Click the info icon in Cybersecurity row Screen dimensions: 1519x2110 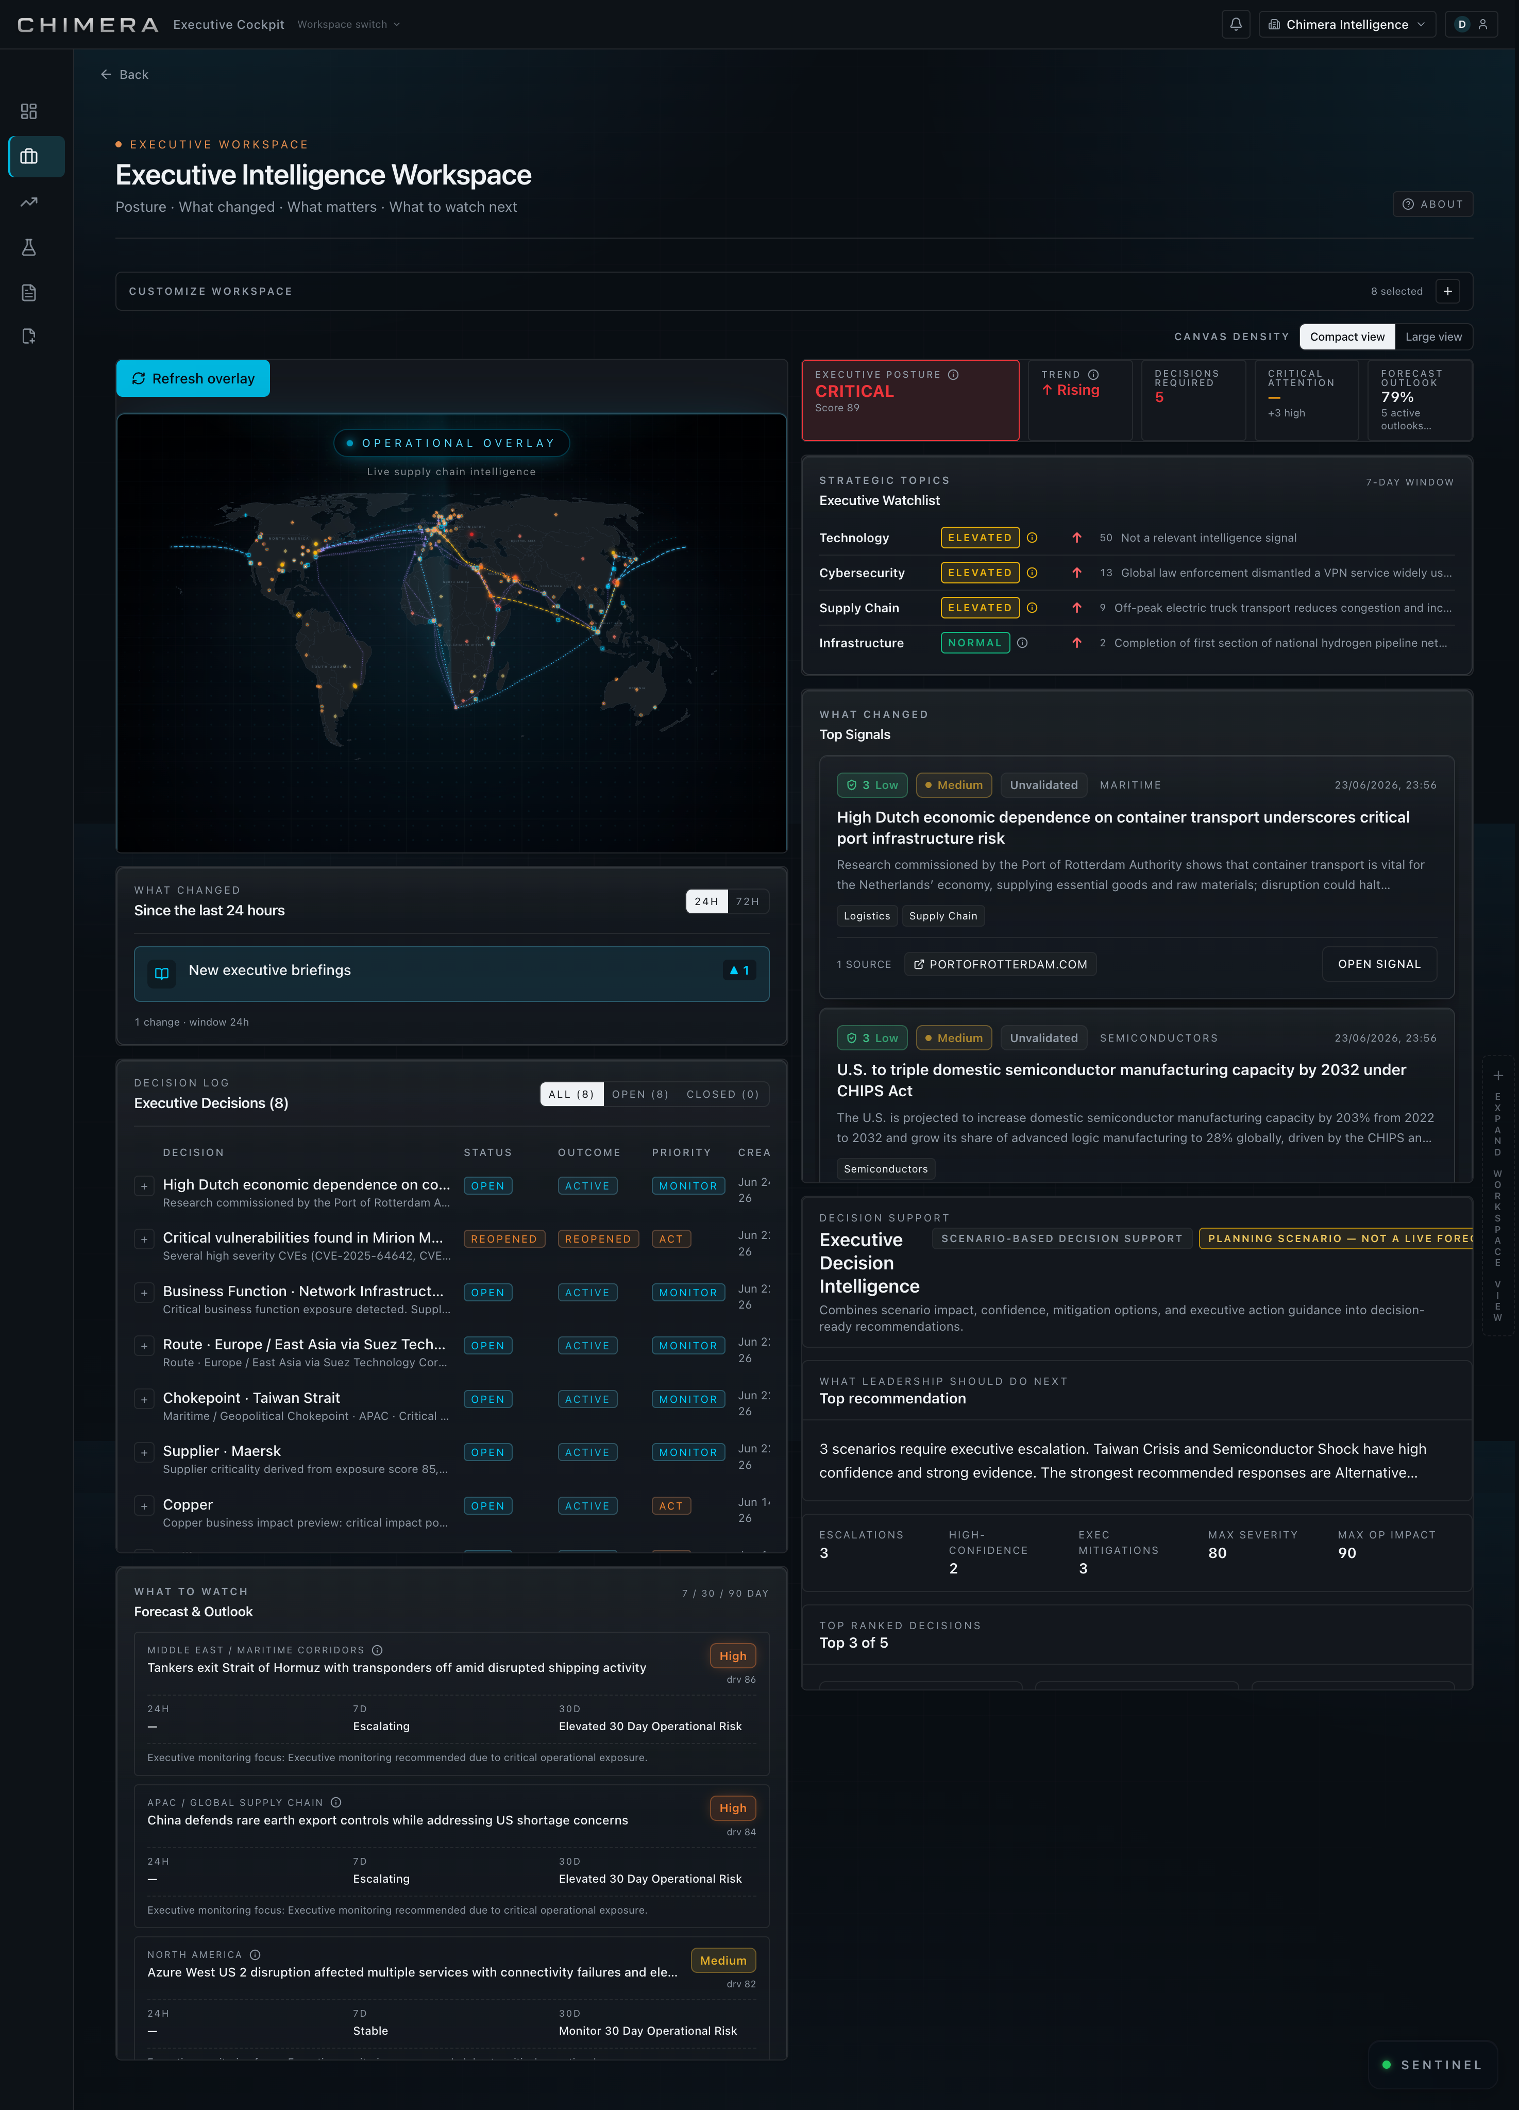(x=1032, y=573)
